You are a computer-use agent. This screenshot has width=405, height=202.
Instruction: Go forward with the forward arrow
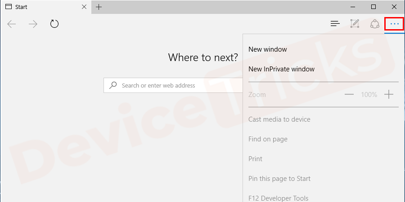coord(33,24)
